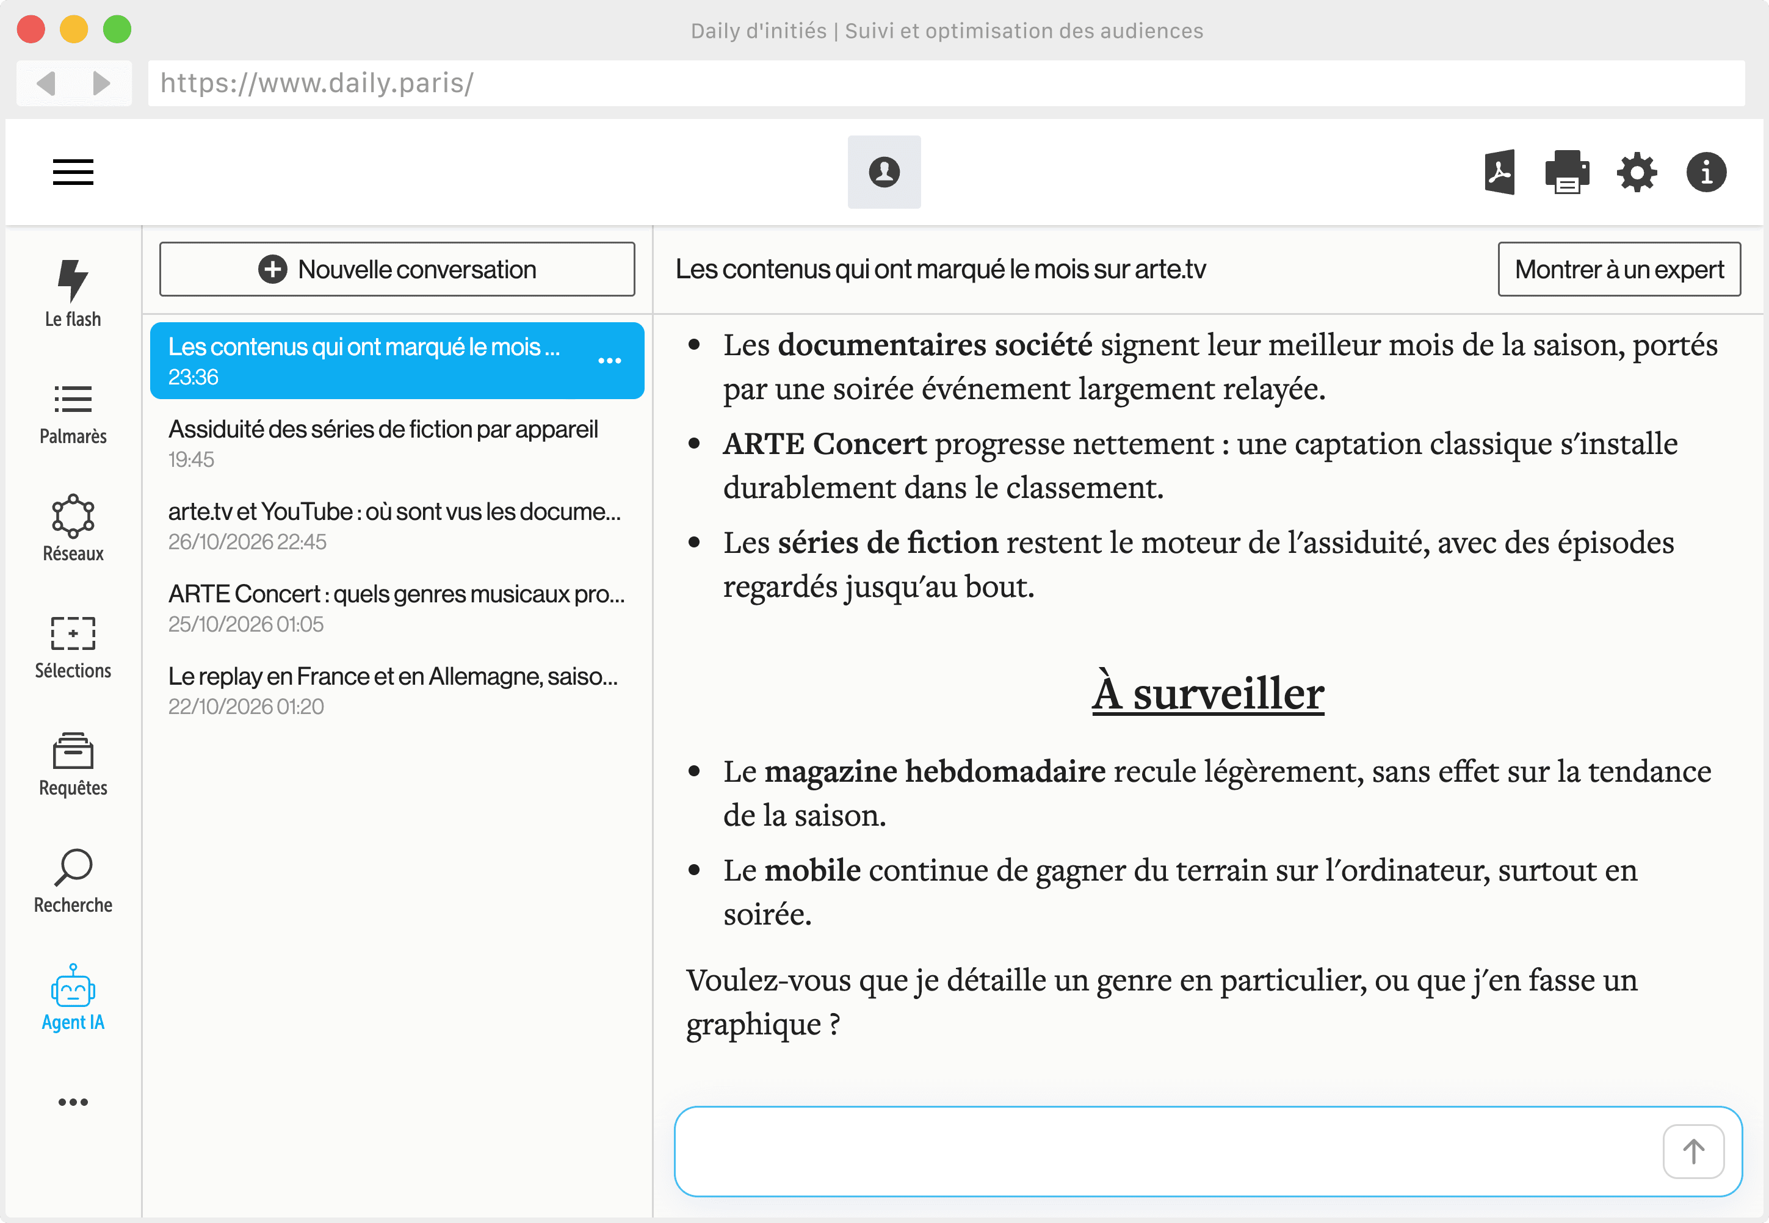Focus the chat message input field
This screenshot has height=1223, width=1769.
[1207, 1151]
